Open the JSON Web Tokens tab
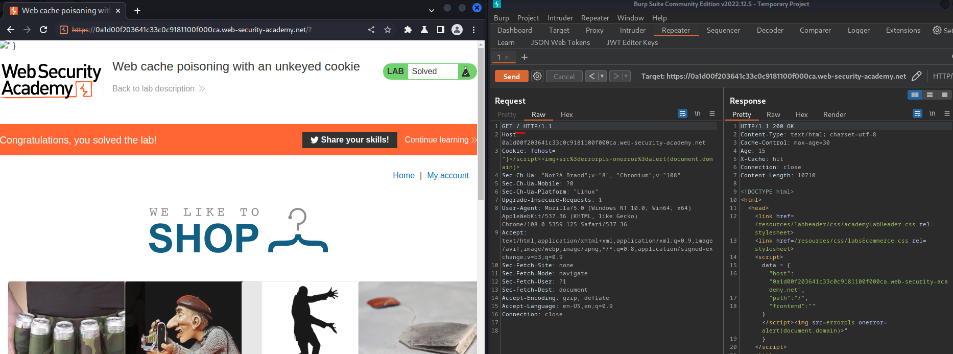 click(x=560, y=42)
